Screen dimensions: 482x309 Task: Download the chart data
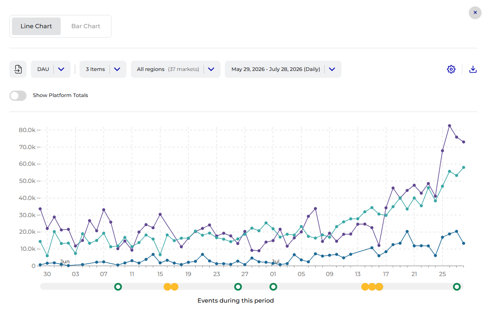473,69
